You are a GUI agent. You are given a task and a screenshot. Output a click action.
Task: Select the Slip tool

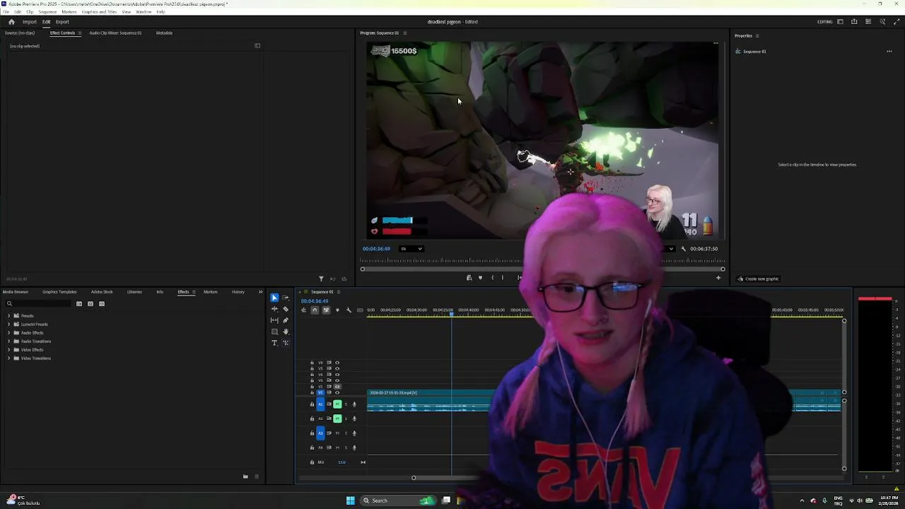pyautogui.click(x=274, y=320)
